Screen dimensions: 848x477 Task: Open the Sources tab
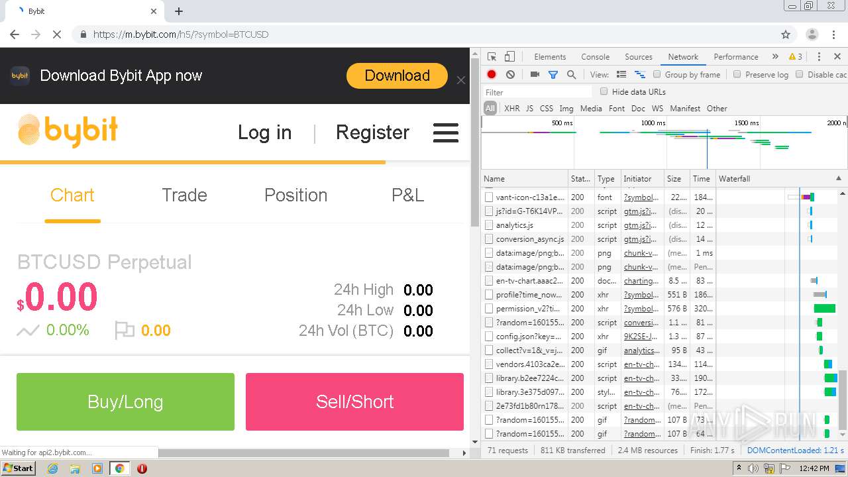click(x=639, y=57)
